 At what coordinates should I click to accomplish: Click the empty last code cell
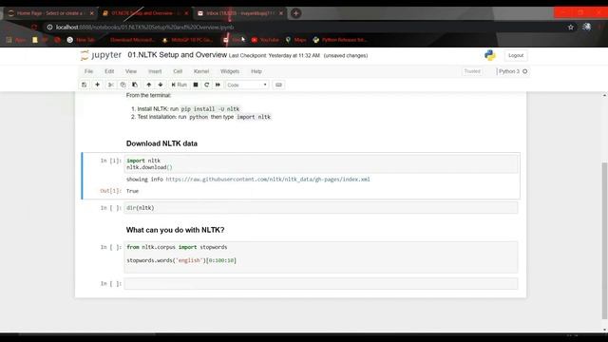pos(321,283)
